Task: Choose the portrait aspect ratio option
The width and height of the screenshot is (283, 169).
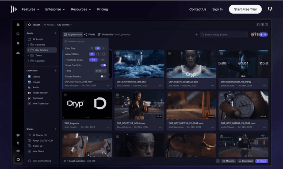Action: pyautogui.click(x=103, y=54)
